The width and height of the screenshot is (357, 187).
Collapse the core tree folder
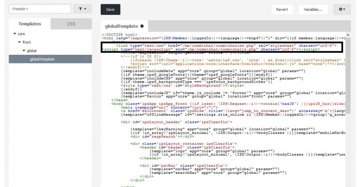(x=15, y=34)
